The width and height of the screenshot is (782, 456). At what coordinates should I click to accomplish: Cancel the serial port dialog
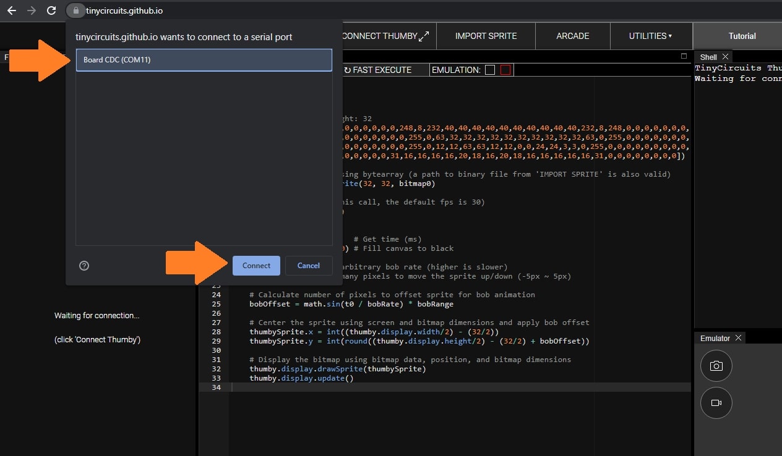click(308, 266)
